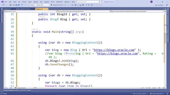Click the notifications bell icon
Screen dimensions: 170x95
167,94
